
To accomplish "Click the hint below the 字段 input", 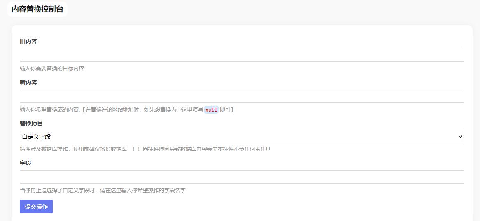I will 103,190.
